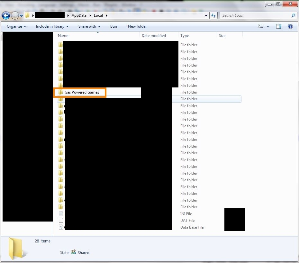This screenshot has height=263, width=299.
Task: Click the Gas Powered Games folder icon
Action: point(60,92)
